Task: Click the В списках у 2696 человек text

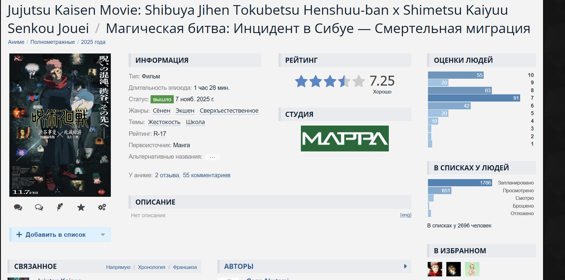Action: coord(459,226)
